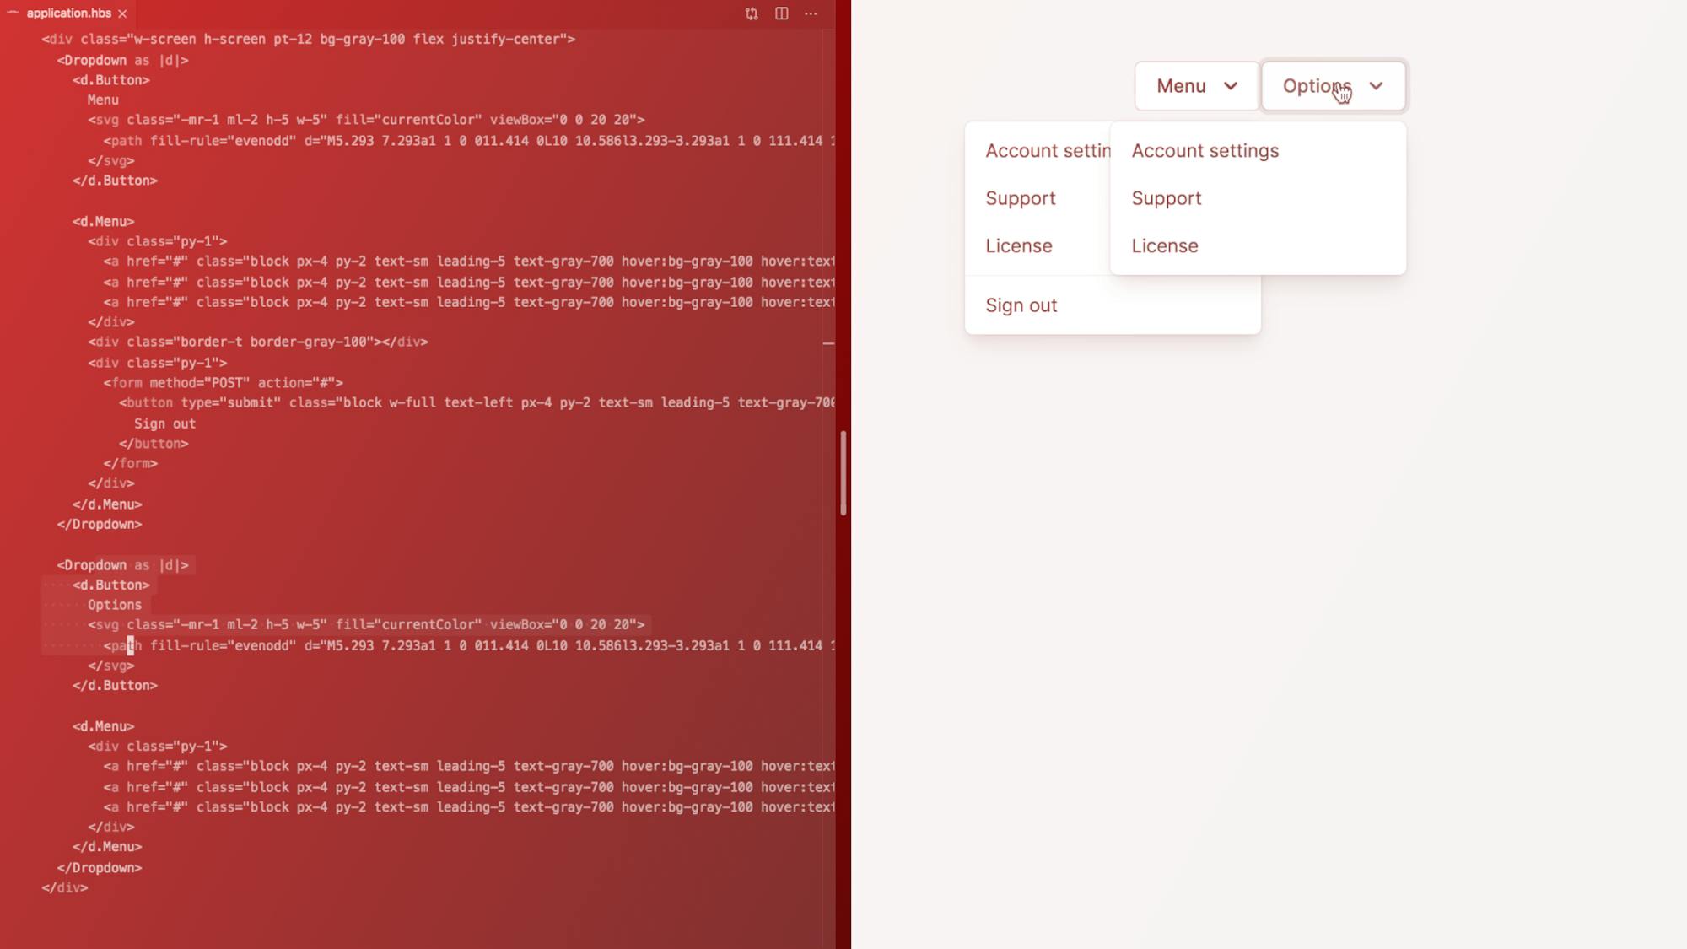The image size is (1687, 949).
Task: Click the chevron icon on the Menu button
Action: coord(1231,85)
